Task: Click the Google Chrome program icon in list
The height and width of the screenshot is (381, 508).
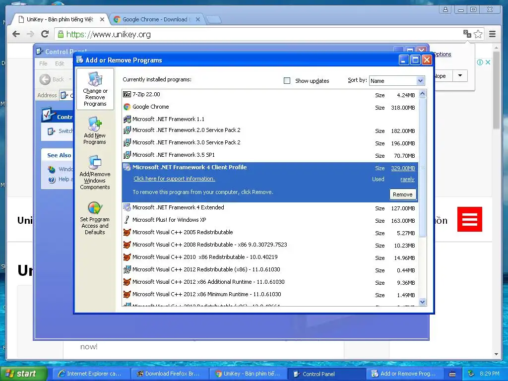Action: (x=127, y=107)
